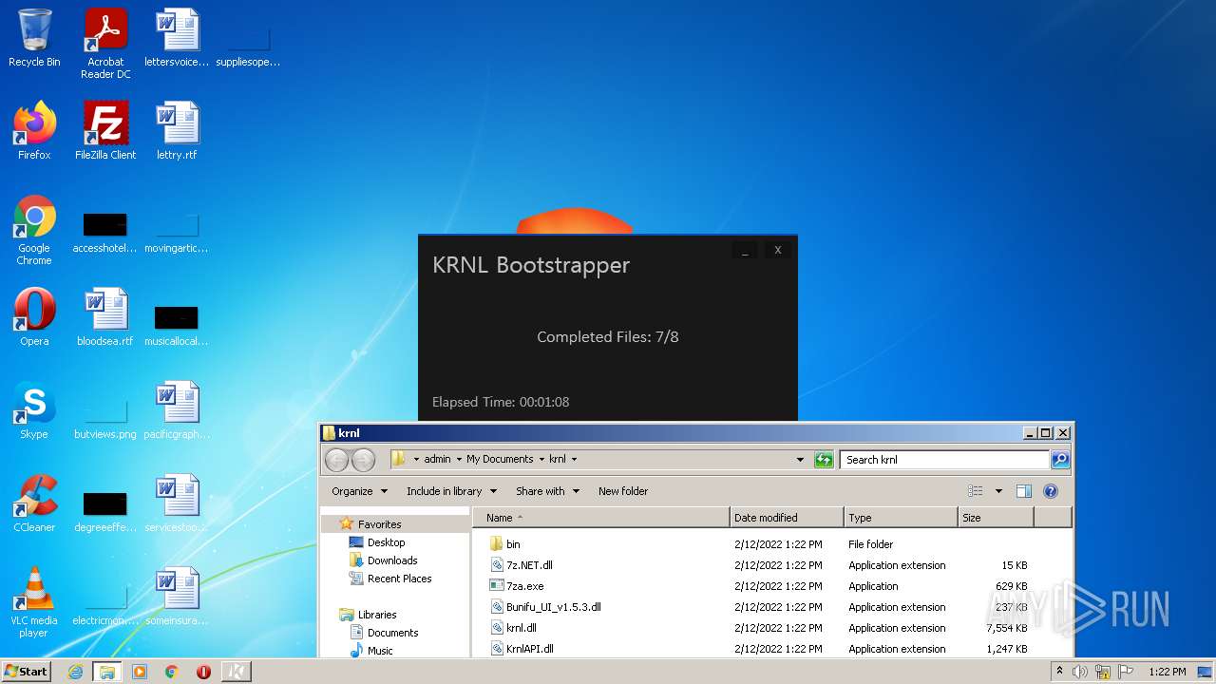The height and width of the screenshot is (684, 1216).
Task: Click Internet Explorer icon in taskbar
Action: tap(75, 672)
